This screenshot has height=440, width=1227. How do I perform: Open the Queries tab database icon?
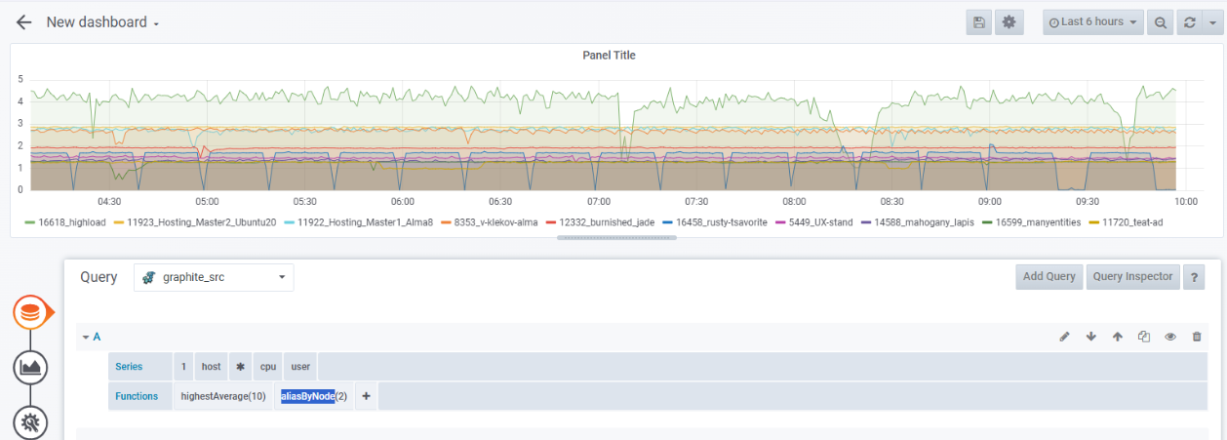coord(31,312)
